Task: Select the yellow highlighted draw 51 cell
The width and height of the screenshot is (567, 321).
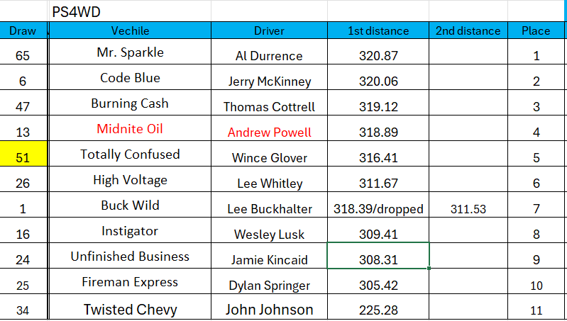Action: pyautogui.click(x=23, y=154)
